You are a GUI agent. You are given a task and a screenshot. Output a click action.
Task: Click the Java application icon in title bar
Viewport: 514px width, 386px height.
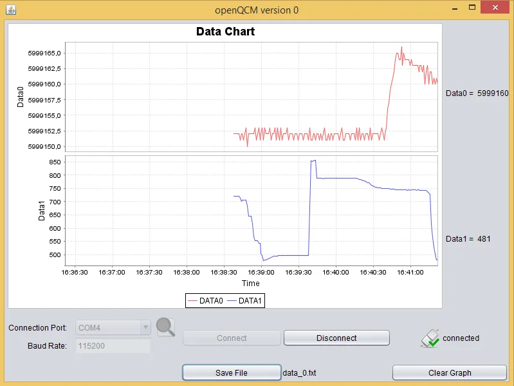pos(11,10)
